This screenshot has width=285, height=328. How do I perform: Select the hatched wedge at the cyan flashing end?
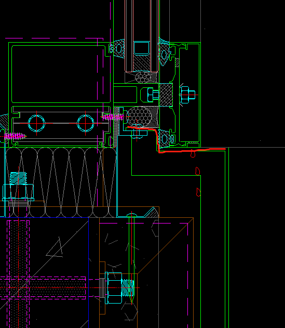click(153, 212)
